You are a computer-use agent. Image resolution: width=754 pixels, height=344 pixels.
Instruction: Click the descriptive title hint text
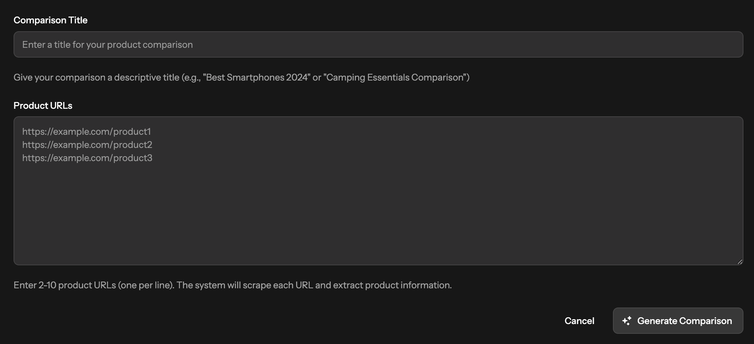(x=242, y=78)
